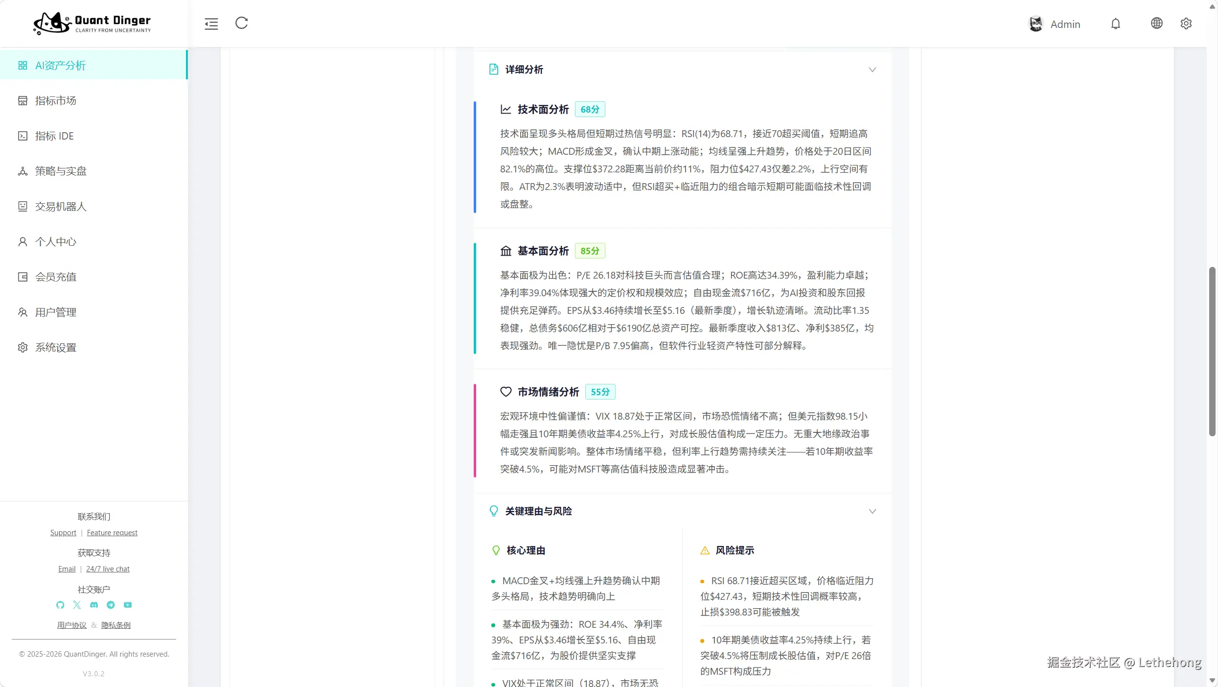Open the notification bell
The height and width of the screenshot is (687, 1218).
pyautogui.click(x=1115, y=24)
